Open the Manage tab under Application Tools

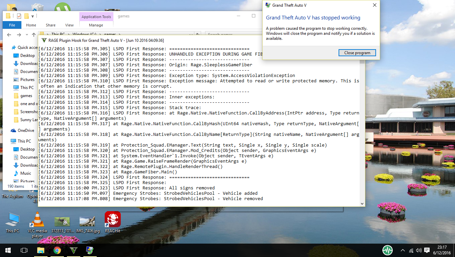coord(96,25)
